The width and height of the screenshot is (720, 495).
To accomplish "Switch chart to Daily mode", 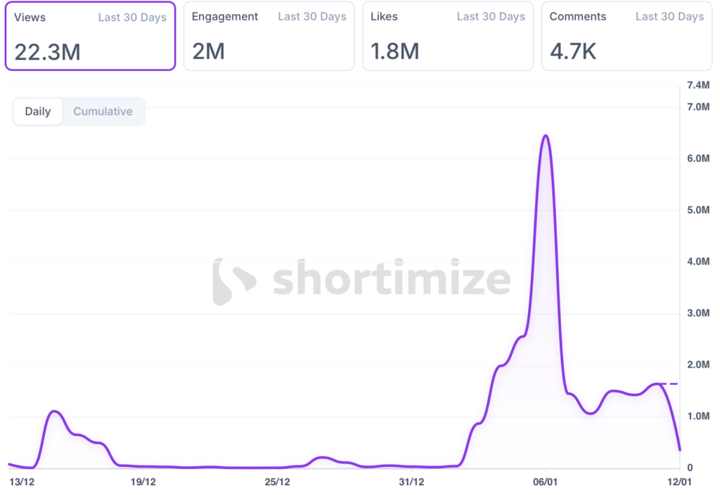I will (38, 112).
